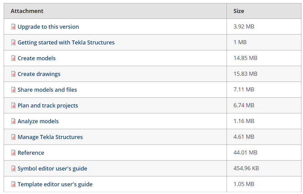This screenshot has height=194, width=303.
Task: Open the Analyze models PDF link
Action: [38, 121]
